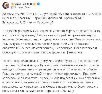
Task: Visit the @FilonenkoOles handle link
Action: coord(20,7)
